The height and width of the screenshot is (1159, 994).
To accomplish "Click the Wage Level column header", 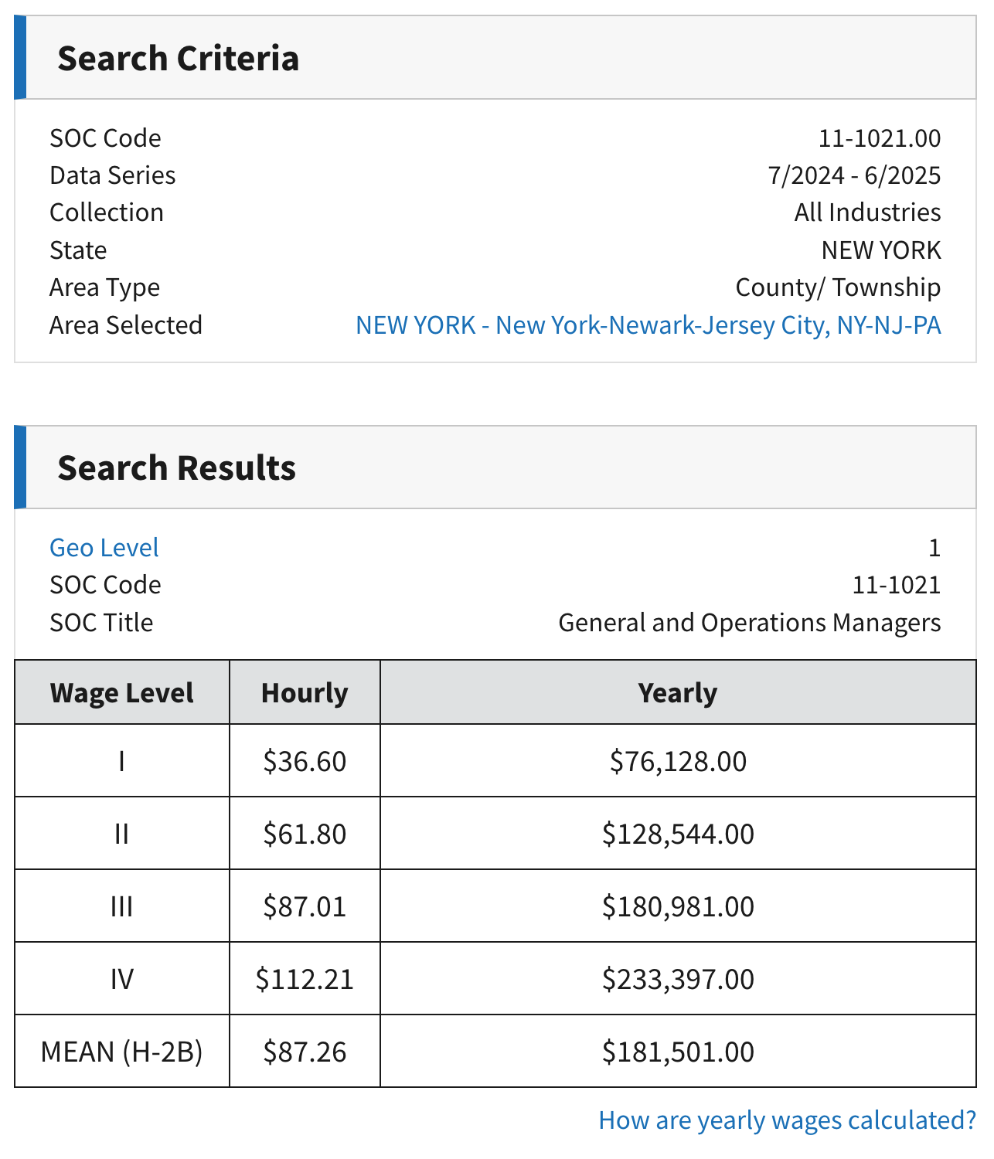I will (121, 692).
